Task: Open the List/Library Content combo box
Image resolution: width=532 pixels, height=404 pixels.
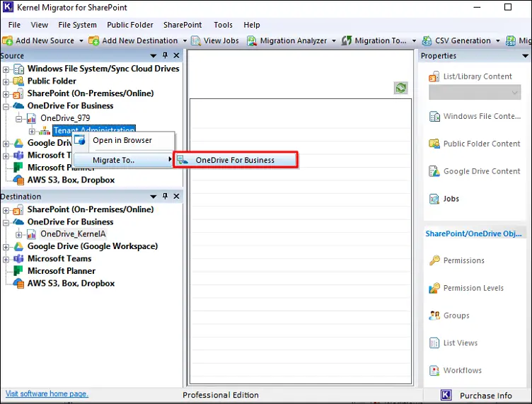Action: (475, 92)
